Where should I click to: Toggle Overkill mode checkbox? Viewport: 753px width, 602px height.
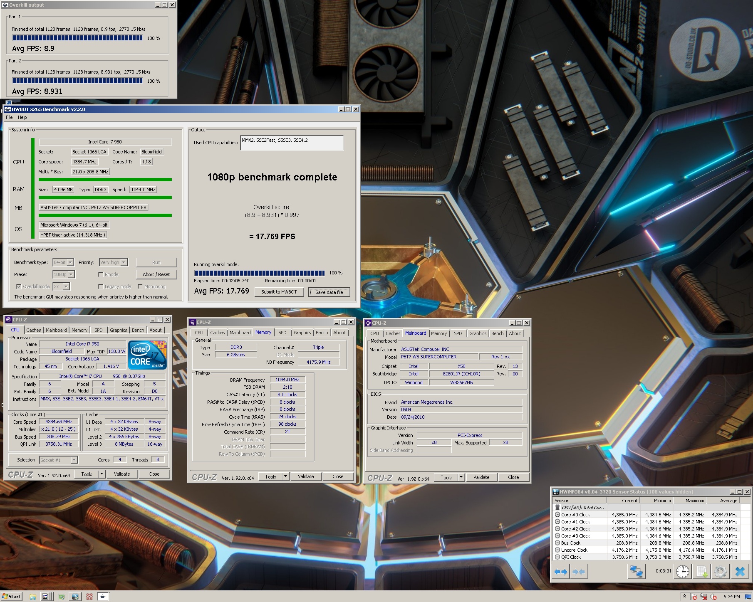(x=19, y=286)
